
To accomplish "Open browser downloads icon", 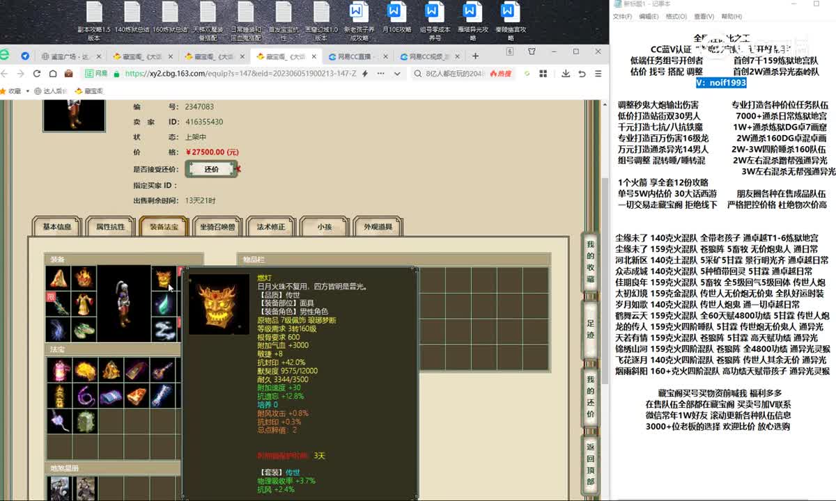I will 566,73.
